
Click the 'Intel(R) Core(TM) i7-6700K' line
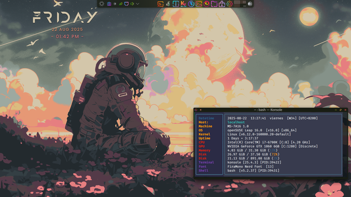pyautogui.click(x=269, y=142)
